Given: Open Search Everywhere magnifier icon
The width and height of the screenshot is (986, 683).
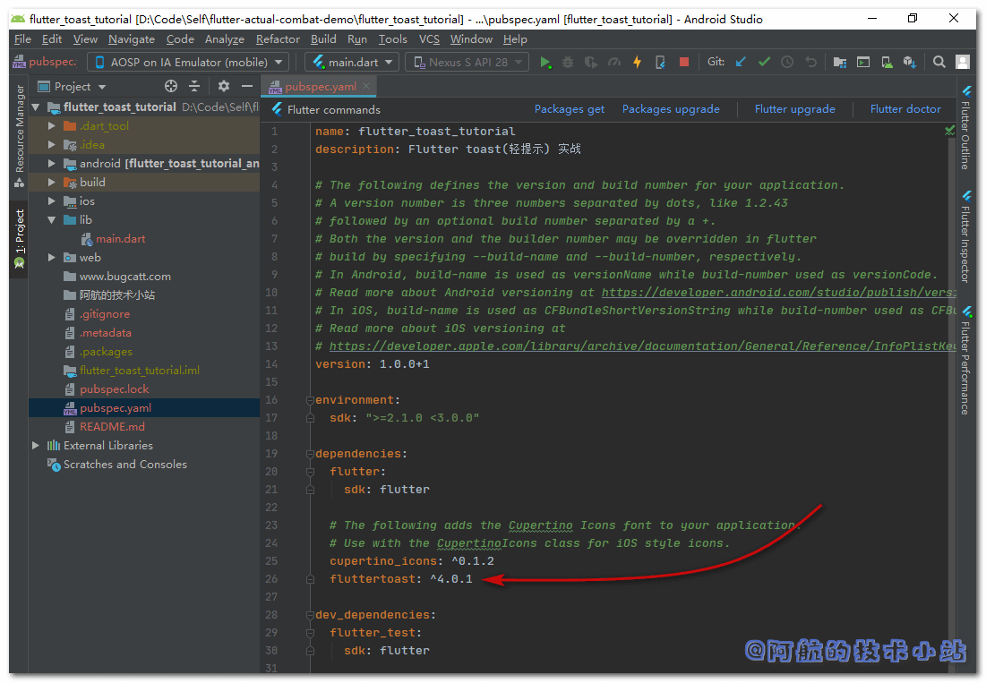Looking at the screenshot, I should (x=939, y=62).
